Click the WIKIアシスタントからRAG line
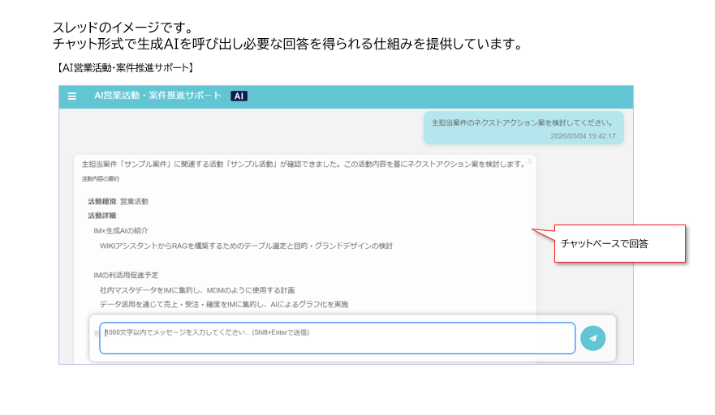The width and height of the screenshot is (715, 415). (246, 246)
